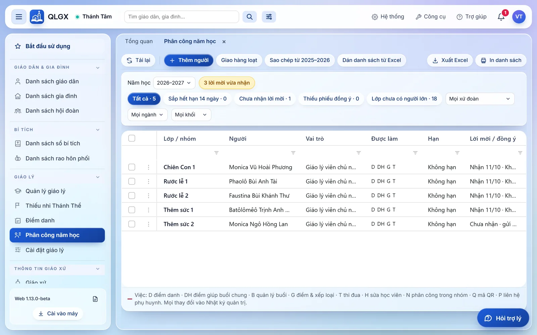Open the notifications bell
Screen dimensions: 537x335
click(x=501, y=17)
